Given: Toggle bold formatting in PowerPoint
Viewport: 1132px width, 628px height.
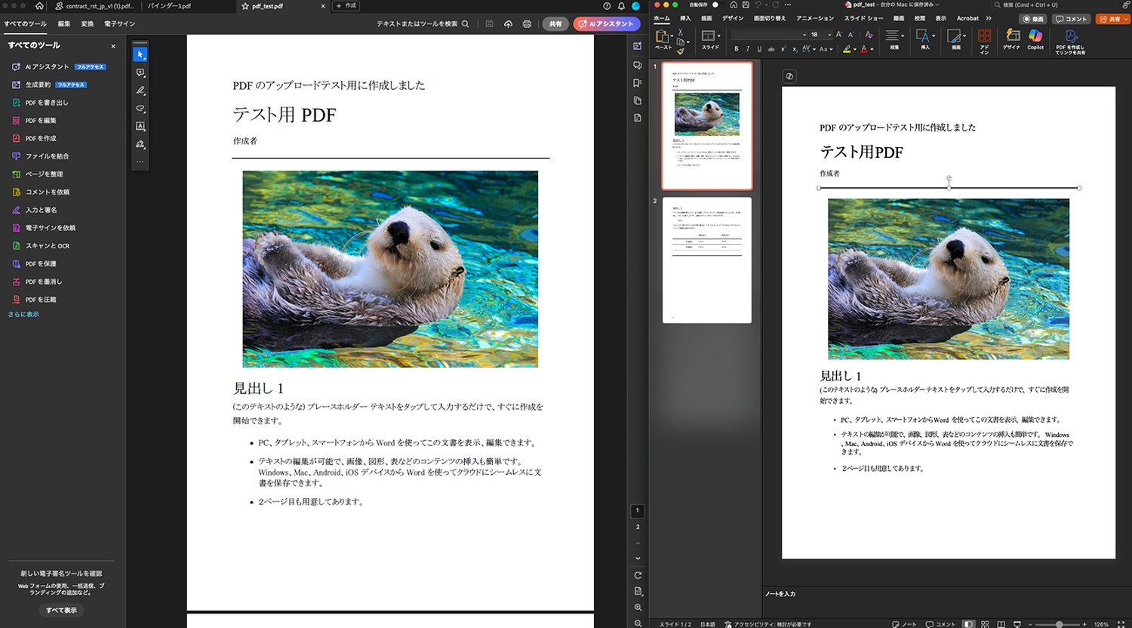Looking at the screenshot, I should (x=737, y=49).
